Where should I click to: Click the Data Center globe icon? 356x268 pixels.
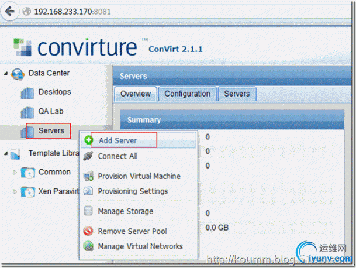pyautogui.click(x=18, y=74)
